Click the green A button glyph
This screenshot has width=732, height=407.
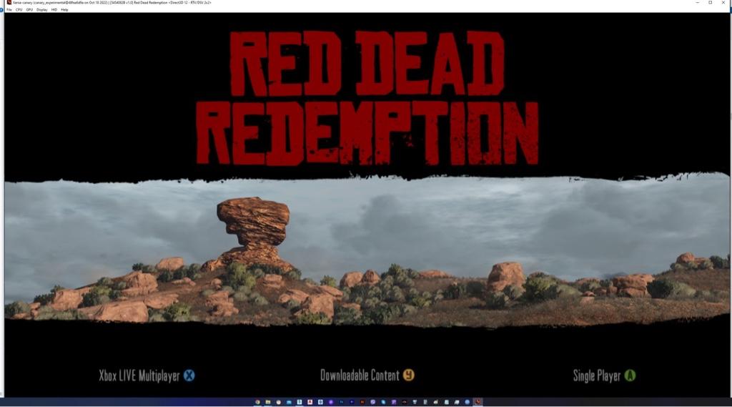[x=630, y=376]
